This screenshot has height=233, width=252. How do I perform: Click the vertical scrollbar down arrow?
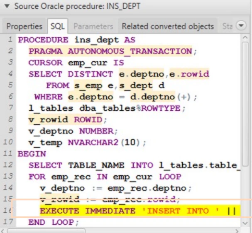click(x=245, y=223)
